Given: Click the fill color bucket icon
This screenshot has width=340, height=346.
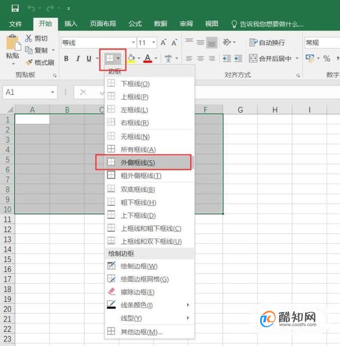Looking at the screenshot, I should 131,58.
